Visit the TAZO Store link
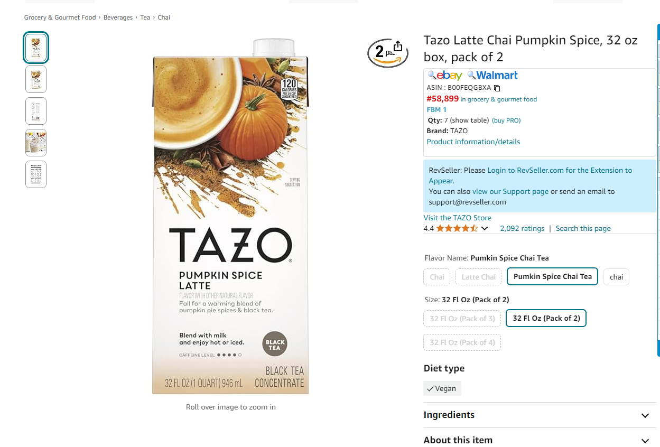Image resolution: width=660 pixels, height=447 pixels. click(x=457, y=218)
